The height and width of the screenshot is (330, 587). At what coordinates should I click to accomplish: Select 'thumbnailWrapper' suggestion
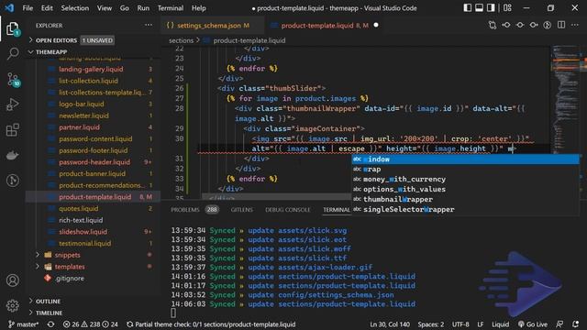coord(465,200)
